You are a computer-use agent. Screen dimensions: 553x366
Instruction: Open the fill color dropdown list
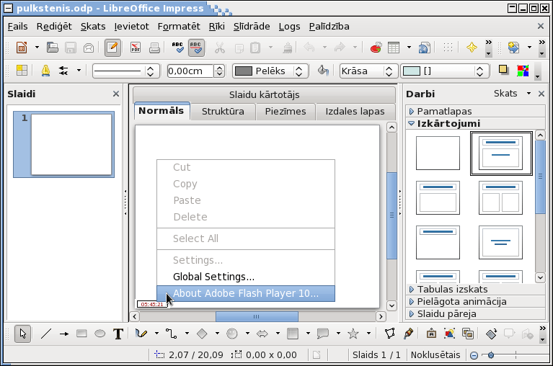pyautogui.click(x=445, y=71)
